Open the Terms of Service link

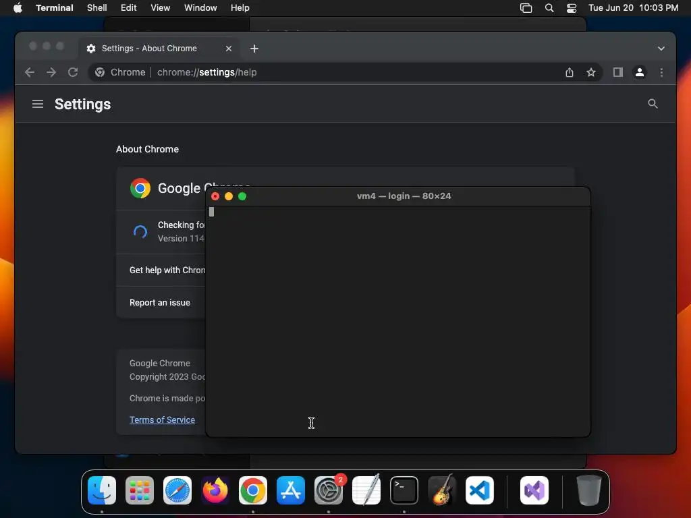click(162, 420)
